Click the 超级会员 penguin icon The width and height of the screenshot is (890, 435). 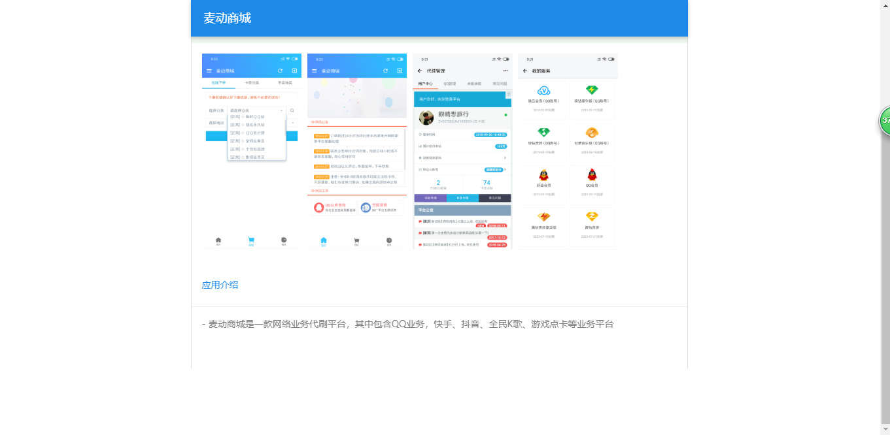tap(543, 175)
